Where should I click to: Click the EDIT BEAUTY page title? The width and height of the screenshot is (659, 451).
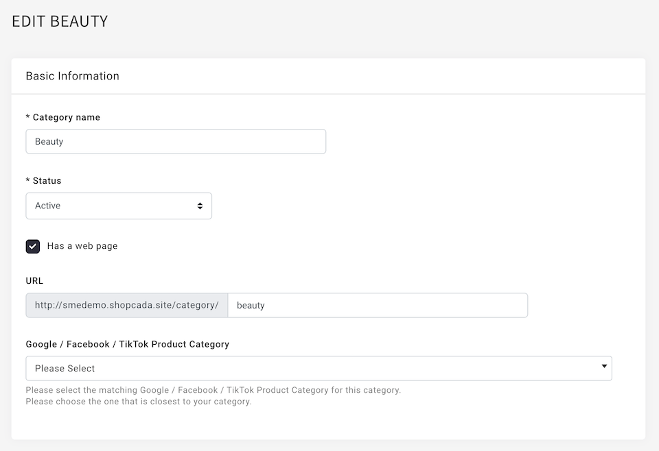click(60, 21)
